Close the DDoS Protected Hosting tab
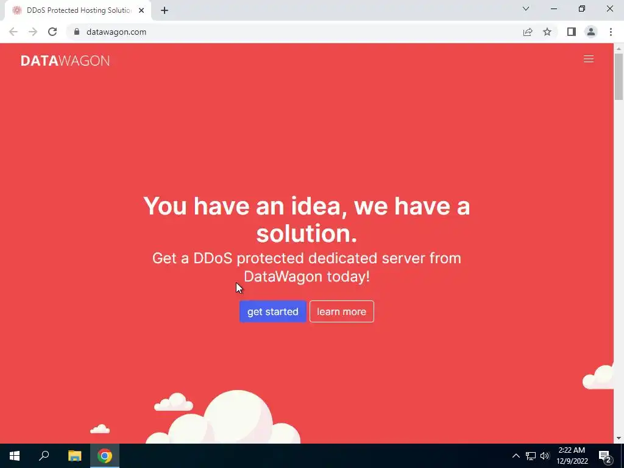 point(141,10)
